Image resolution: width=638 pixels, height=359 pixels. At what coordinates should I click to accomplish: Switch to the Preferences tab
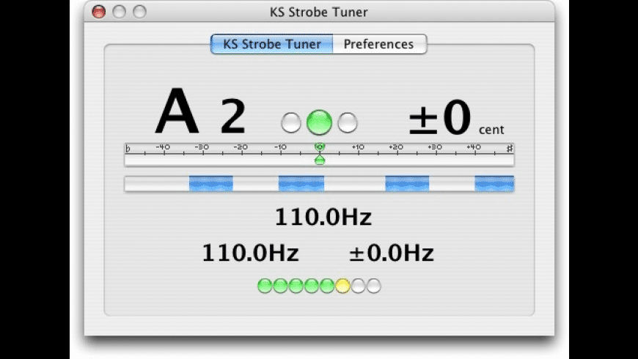tap(379, 44)
